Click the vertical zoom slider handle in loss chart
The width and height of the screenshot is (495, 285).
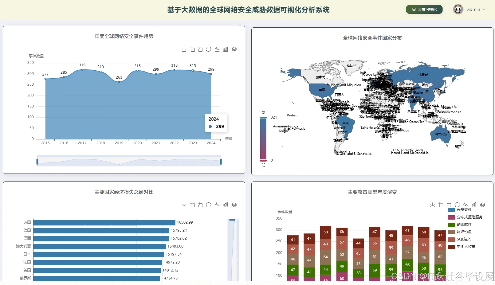click(232, 220)
